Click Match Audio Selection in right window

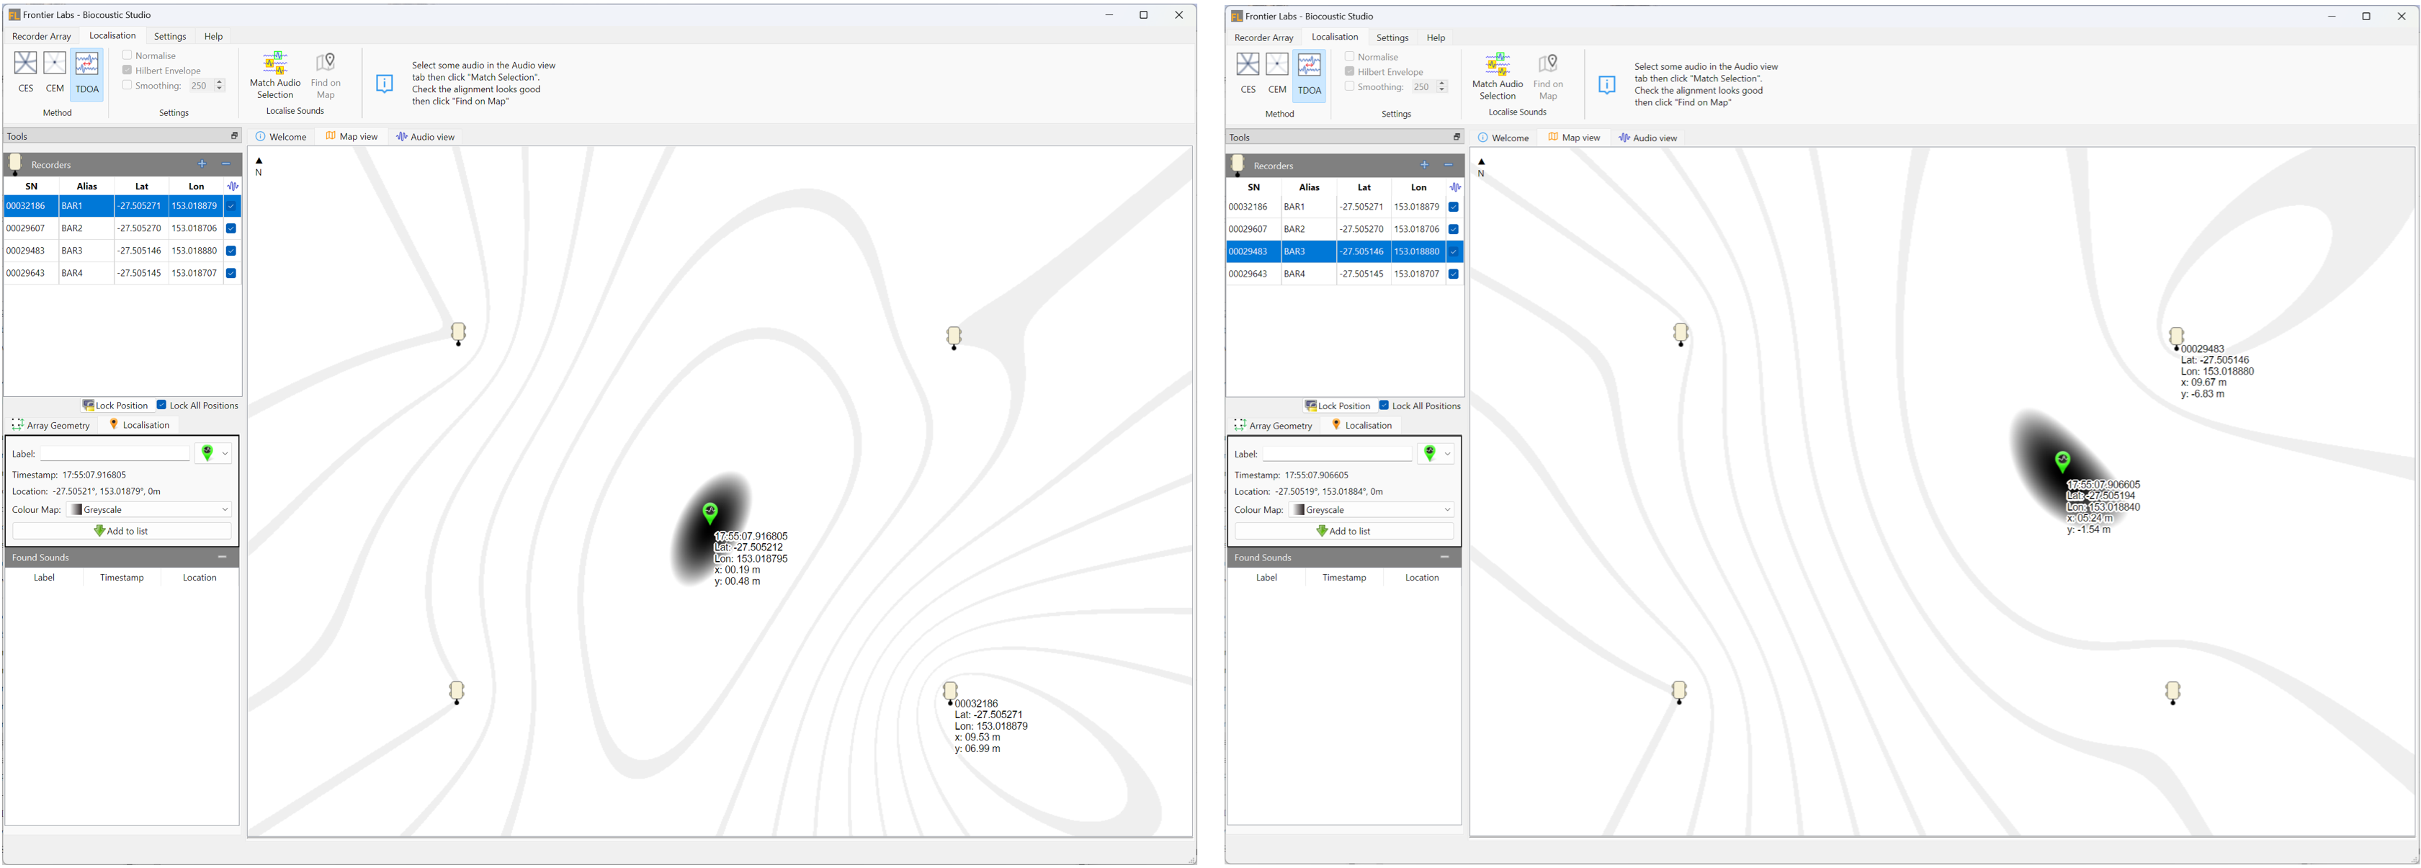1498,76
